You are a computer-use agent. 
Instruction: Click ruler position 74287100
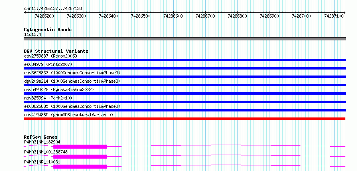334,16
